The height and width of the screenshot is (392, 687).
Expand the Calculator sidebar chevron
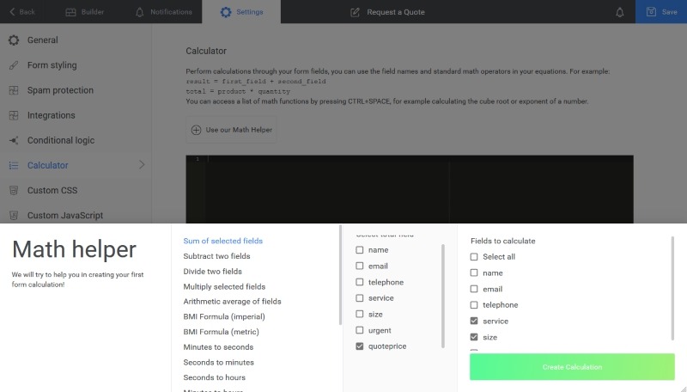[x=142, y=165]
